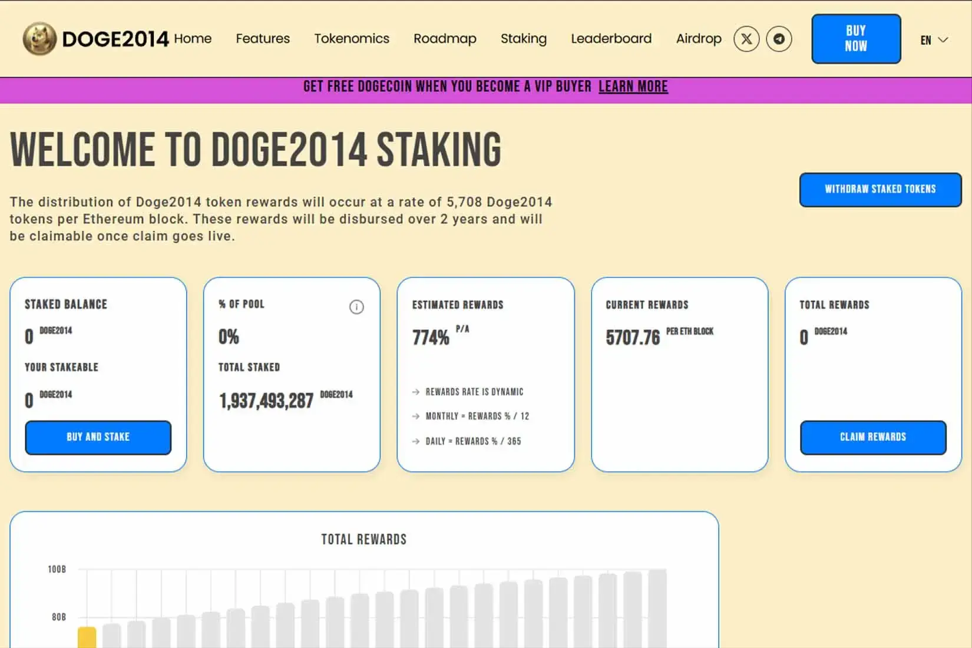
Task: Click the Learn More banner link
Action: [x=633, y=87]
